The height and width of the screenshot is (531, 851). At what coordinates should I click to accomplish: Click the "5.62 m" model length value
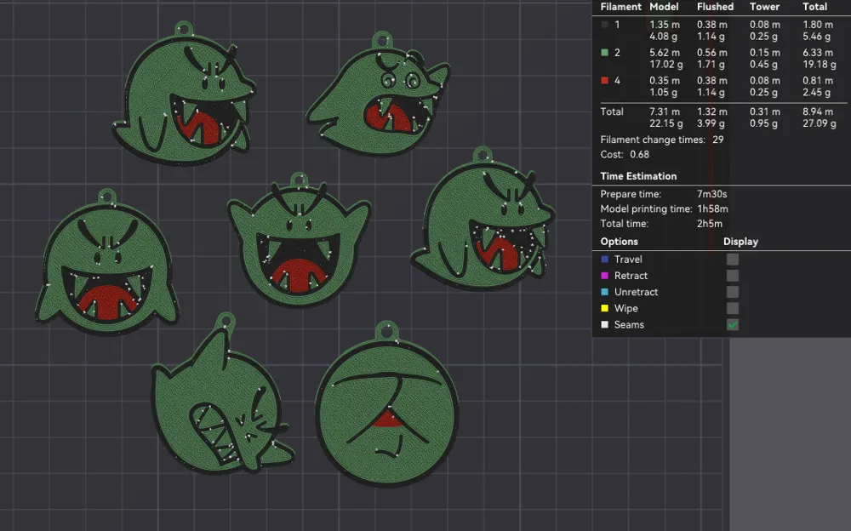pyautogui.click(x=665, y=53)
